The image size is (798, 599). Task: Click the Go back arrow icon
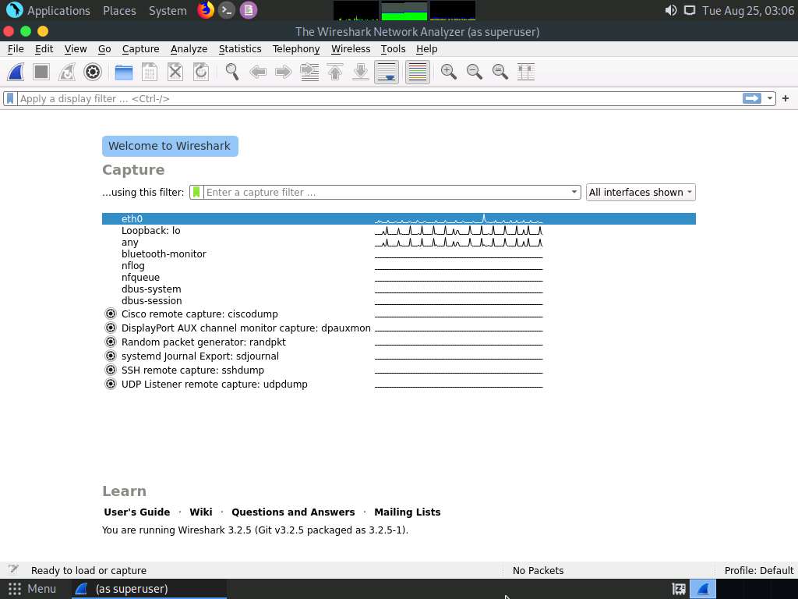pyautogui.click(x=258, y=72)
